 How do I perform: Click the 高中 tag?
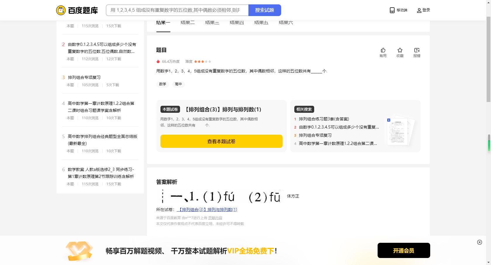[x=178, y=84]
